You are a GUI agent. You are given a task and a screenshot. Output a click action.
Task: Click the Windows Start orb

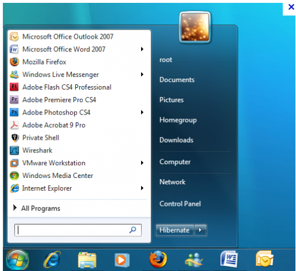tap(17, 260)
